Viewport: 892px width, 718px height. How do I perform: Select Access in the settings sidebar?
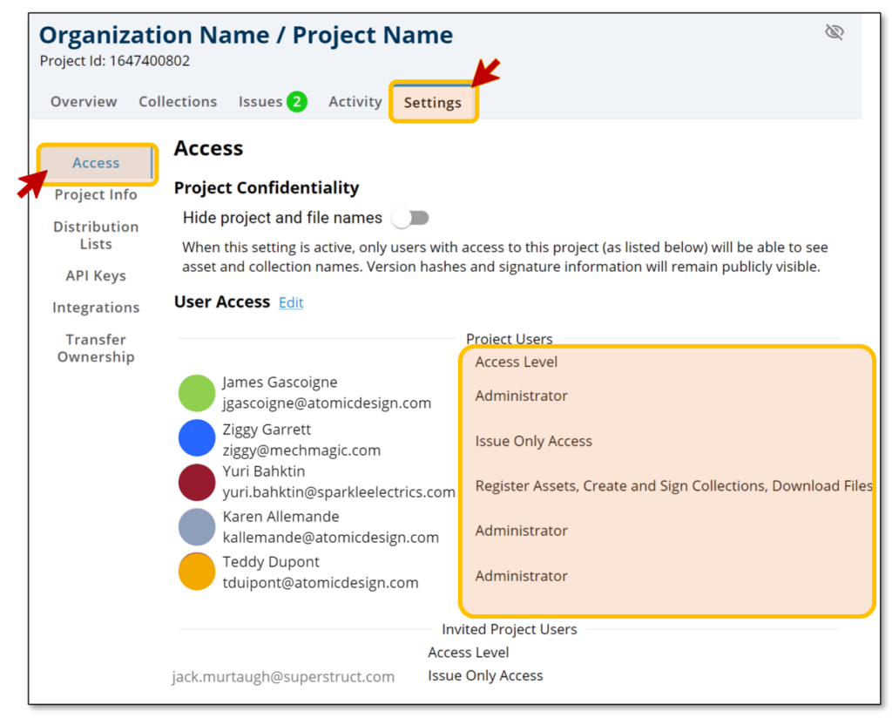pos(96,164)
